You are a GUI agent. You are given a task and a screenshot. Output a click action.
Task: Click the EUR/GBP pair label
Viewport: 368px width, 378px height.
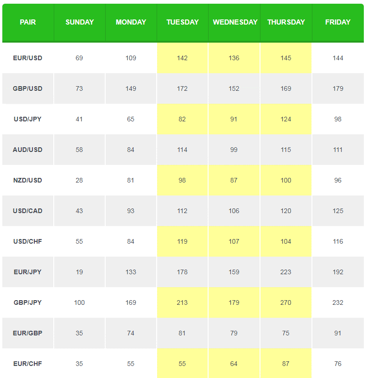click(x=28, y=333)
